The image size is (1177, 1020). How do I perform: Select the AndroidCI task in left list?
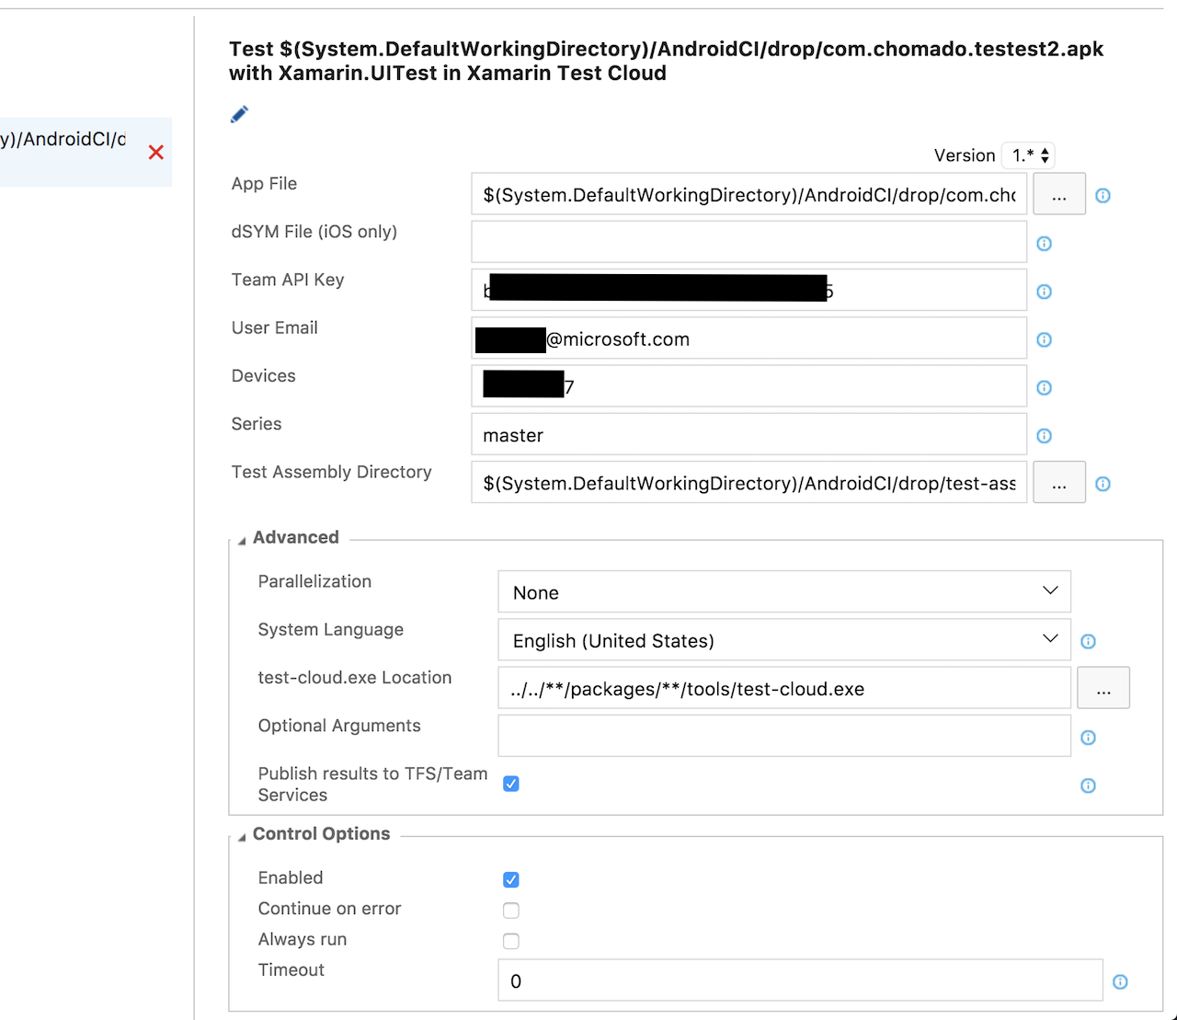[x=86, y=152]
